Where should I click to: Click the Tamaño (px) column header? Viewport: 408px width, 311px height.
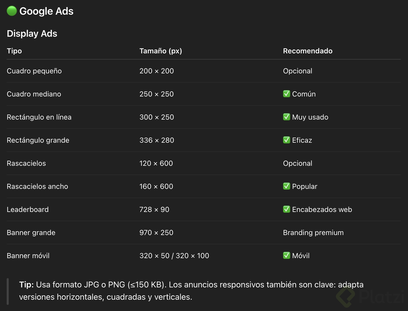click(161, 51)
